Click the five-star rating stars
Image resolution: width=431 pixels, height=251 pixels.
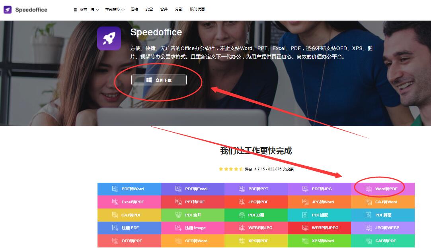coord(230,169)
